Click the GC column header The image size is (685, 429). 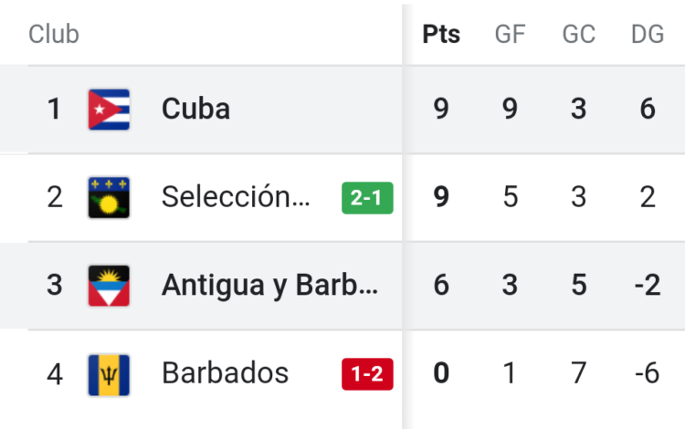click(x=578, y=35)
